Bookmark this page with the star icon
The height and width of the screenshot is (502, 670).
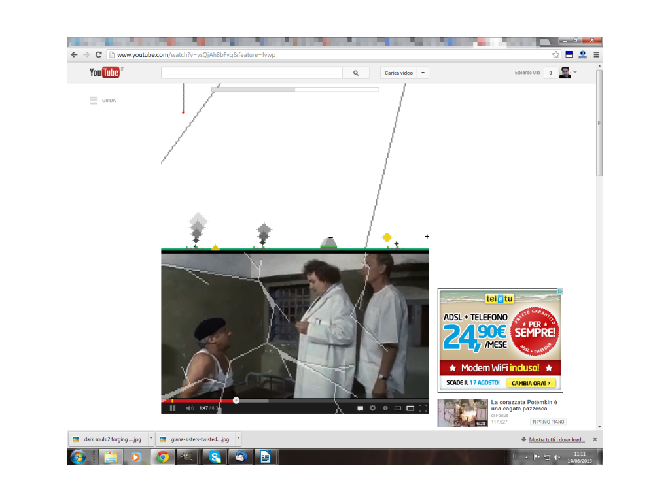click(555, 55)
